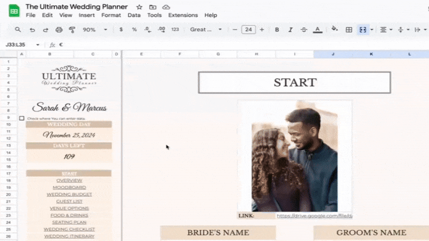Open the Extensions menu
The width and height of the screenshot is (429, 241).
pos(183,16)
